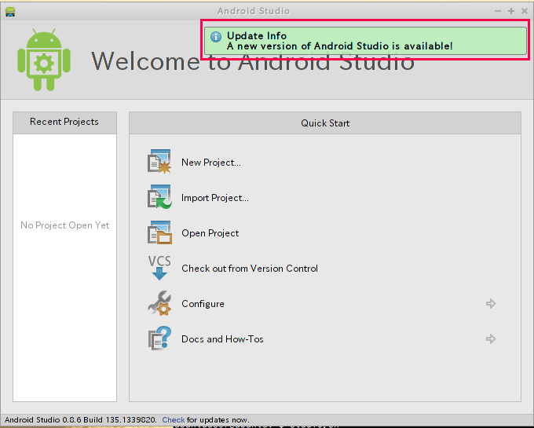Choose Check out from Version Control
Screen dimensions: 534x428
[250, 269]
